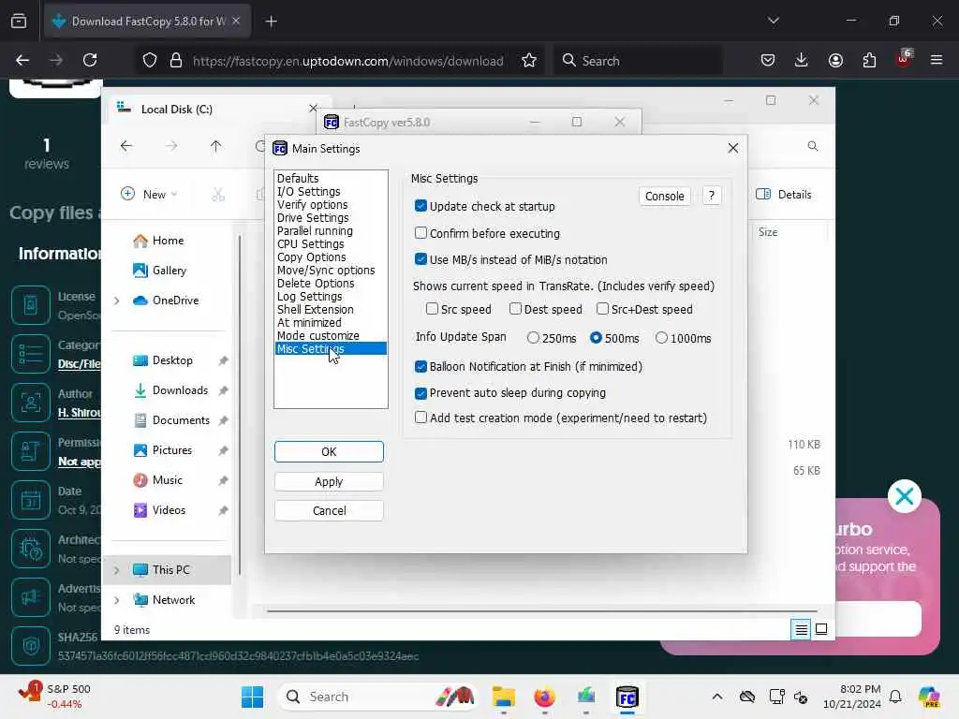Viewport: 959px width, 719px height.
Task: Open Pictures folder in Explorer sidebar
Action: 163,450
